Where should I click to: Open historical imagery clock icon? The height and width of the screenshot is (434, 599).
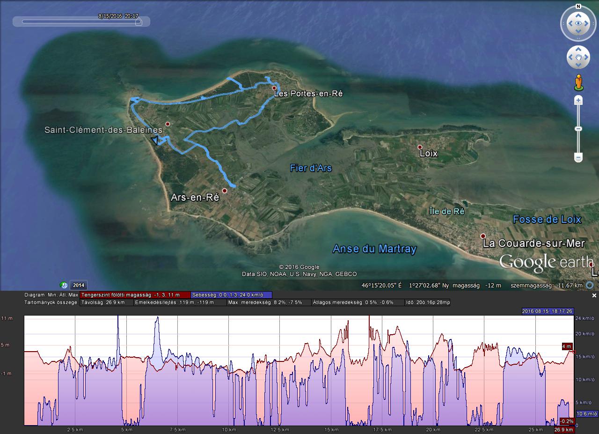click(63, 285)
